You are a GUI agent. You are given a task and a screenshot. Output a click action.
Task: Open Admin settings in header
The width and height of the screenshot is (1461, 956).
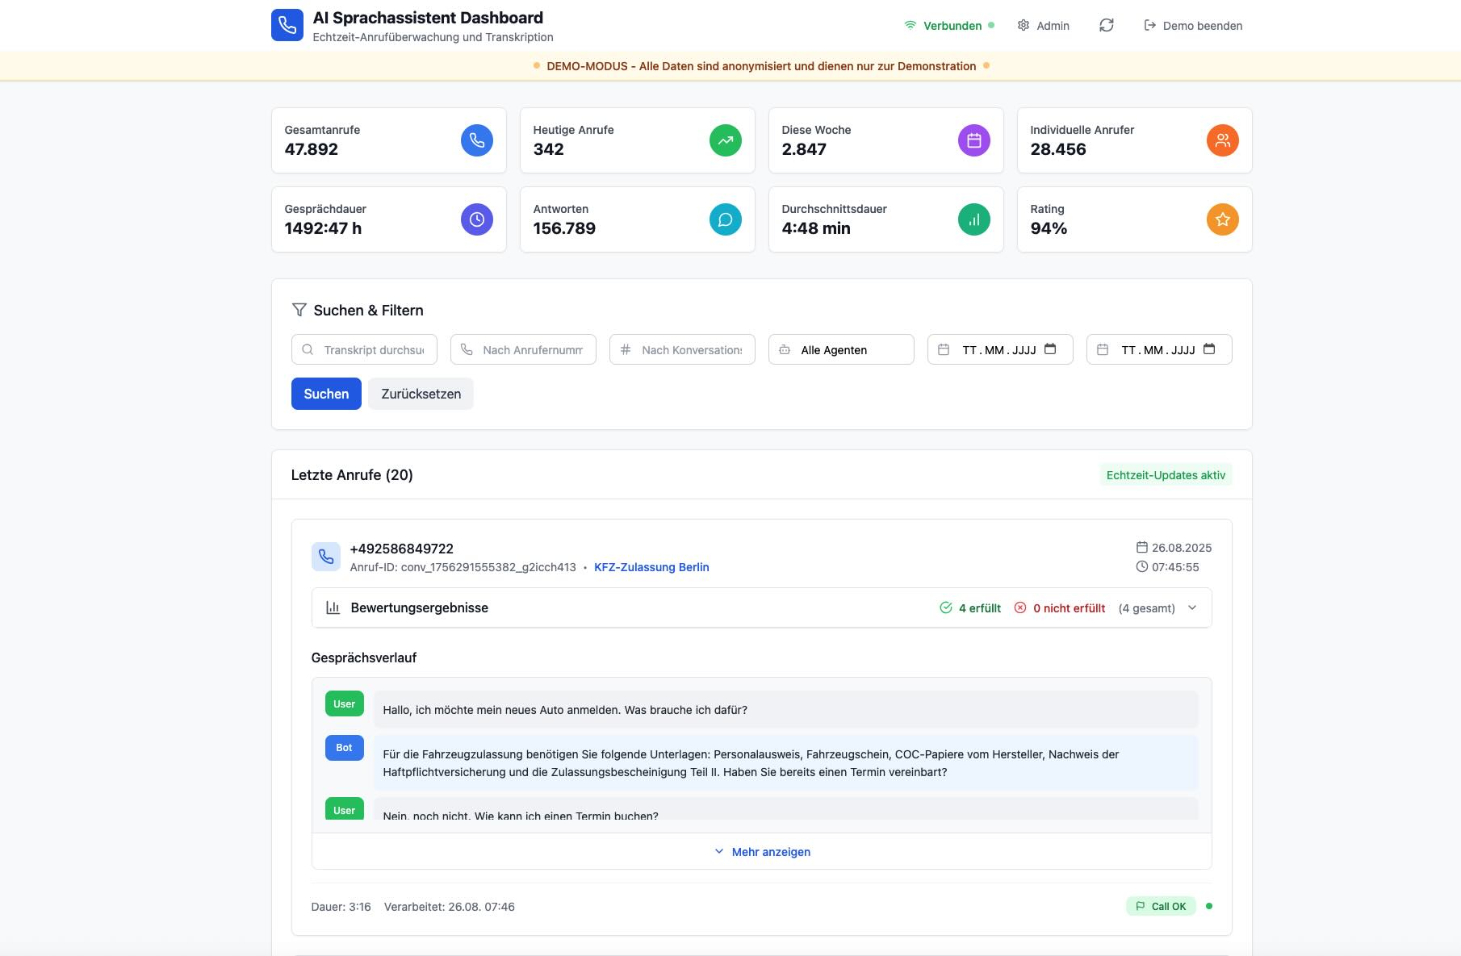tap(1043, 26)
